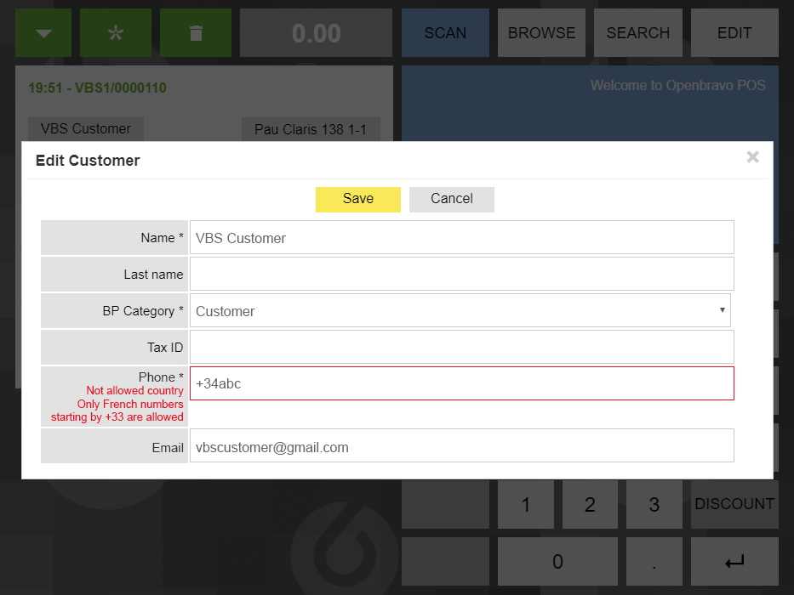
Task: Click the Phone field with +34abc
Action: 461,383
